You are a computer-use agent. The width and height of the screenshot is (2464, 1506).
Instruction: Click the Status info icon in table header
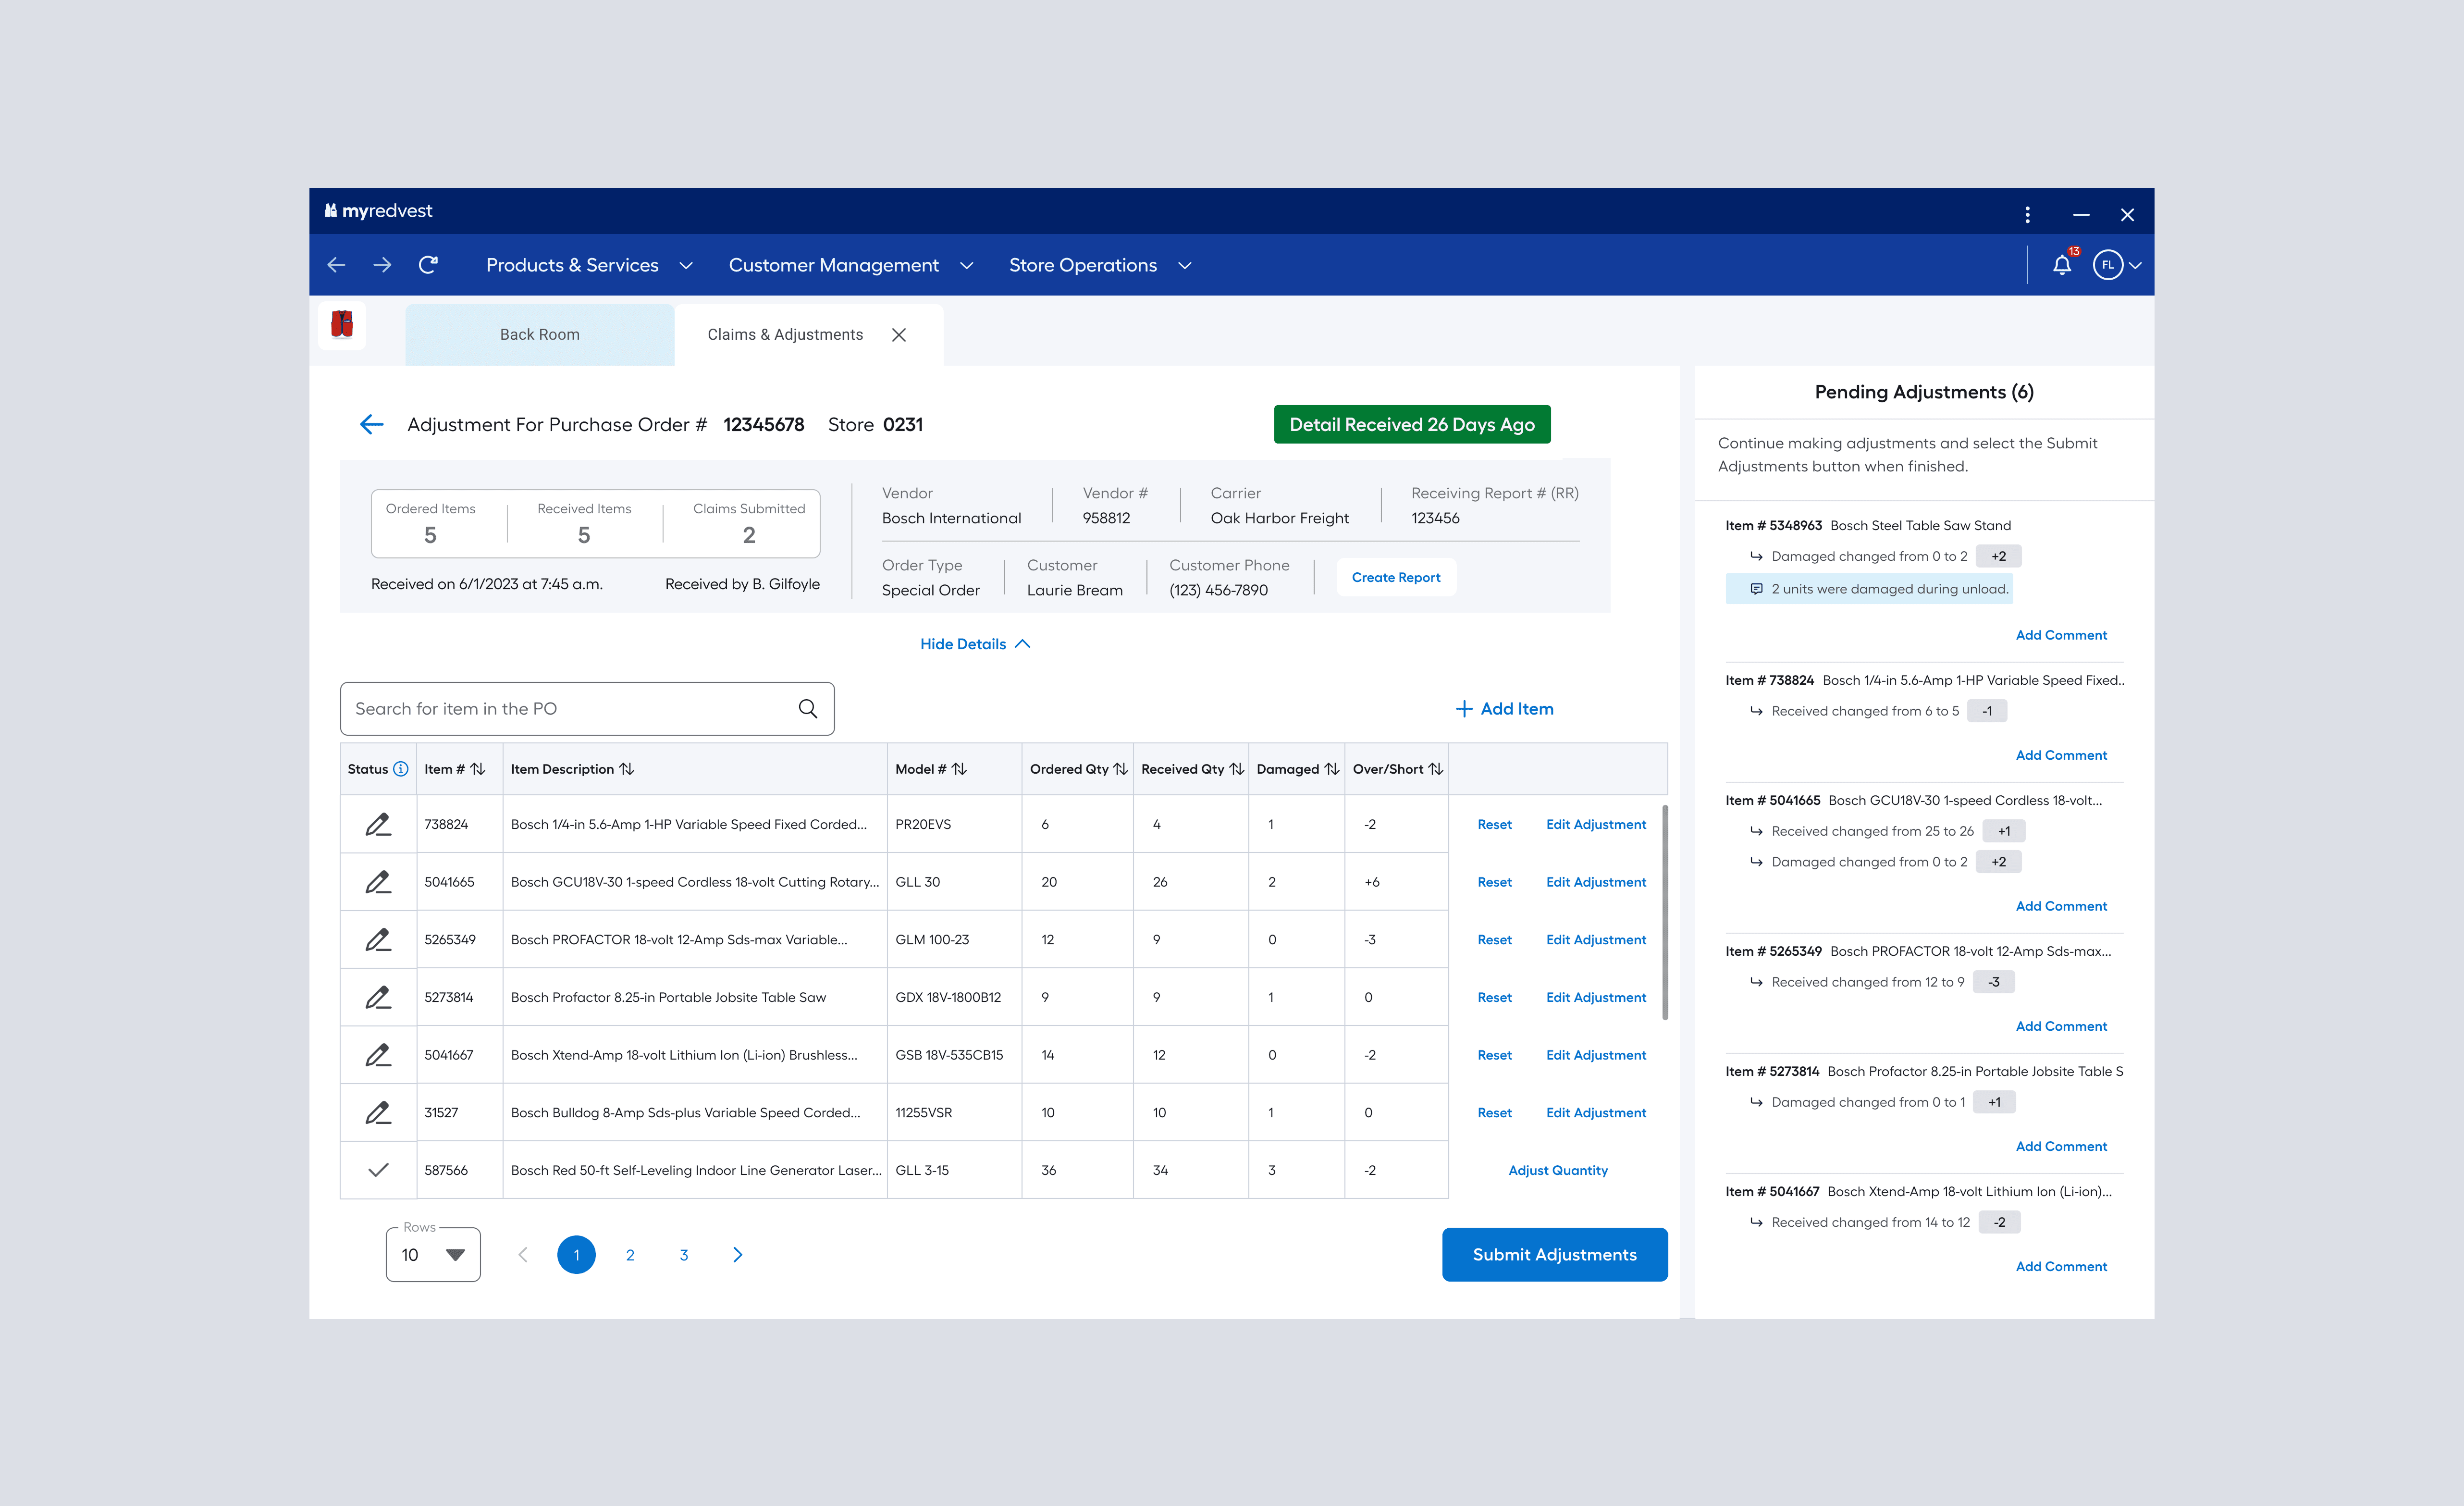click(x=401, y=769)
